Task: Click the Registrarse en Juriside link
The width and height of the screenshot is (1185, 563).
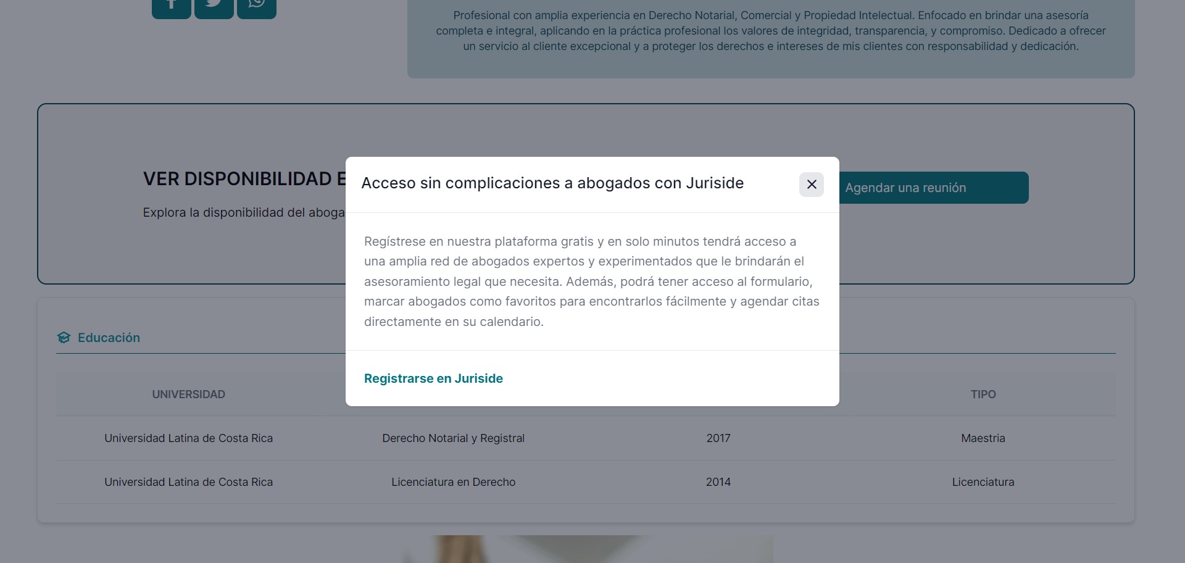Action: (433, 378)
